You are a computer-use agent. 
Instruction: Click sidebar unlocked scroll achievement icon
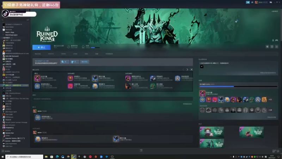227,100
